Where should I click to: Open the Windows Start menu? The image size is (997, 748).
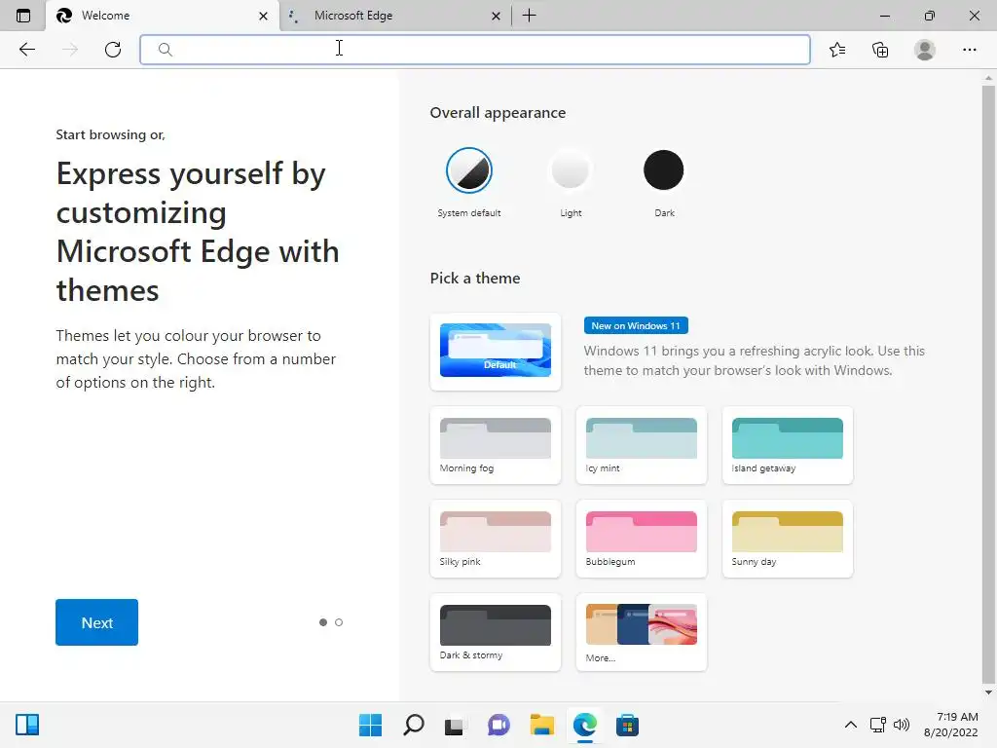370,725
